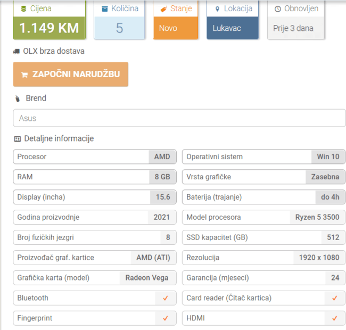Click the coins icon beside Cijena

[23, 9]
